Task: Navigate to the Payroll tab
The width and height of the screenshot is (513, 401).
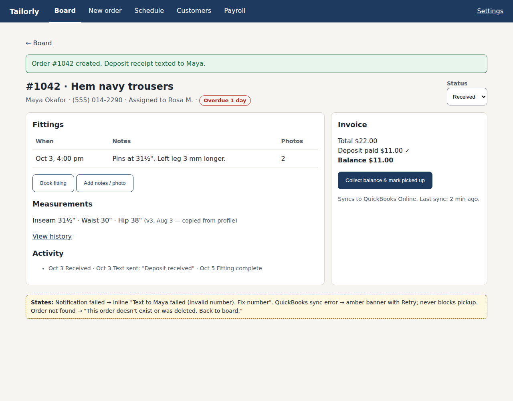Action: click(x=234, y=11)
